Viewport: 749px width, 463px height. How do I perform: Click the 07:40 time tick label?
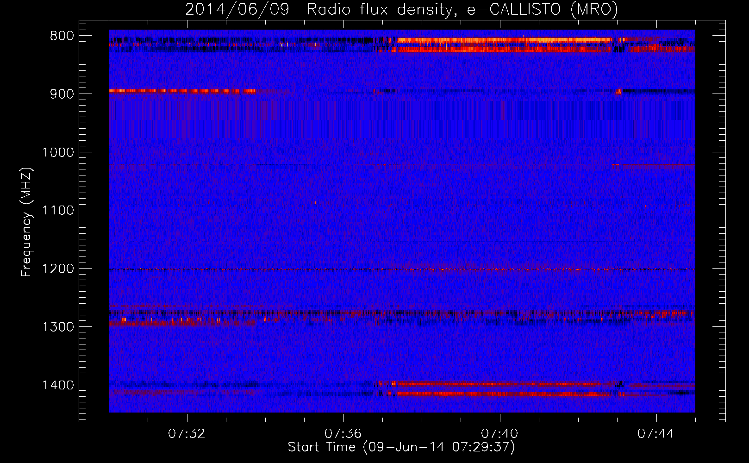pos(499,434)
